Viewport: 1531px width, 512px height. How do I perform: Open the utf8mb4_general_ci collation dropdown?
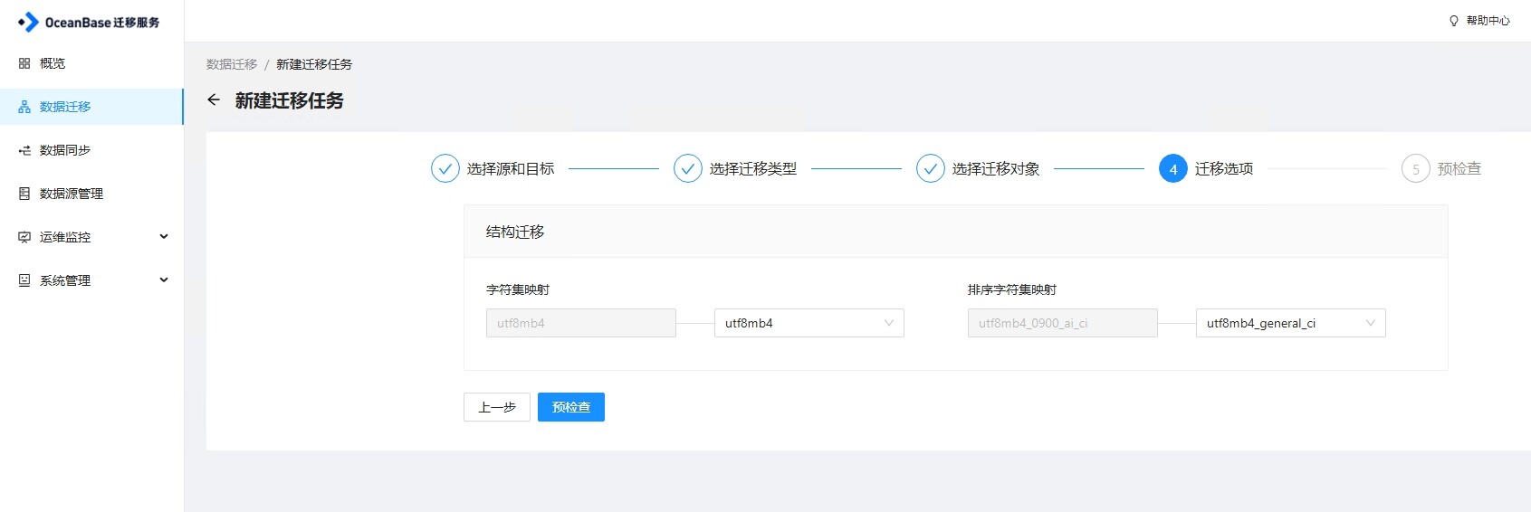1290,323
